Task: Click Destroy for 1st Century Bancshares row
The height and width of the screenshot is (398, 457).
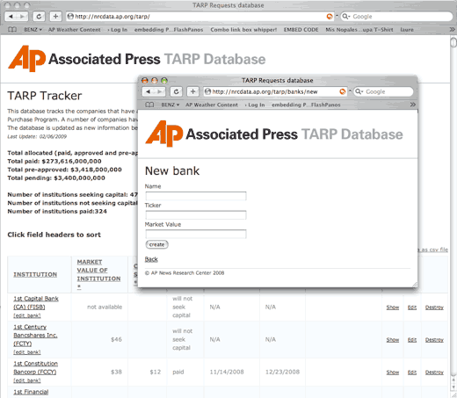Action: click(434, 340)
